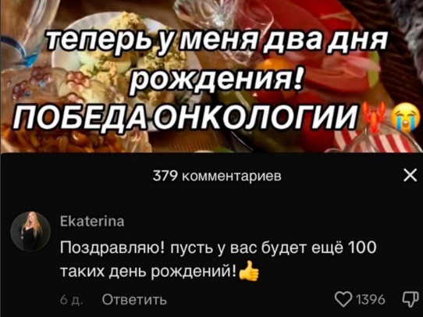Click the 1396 likes counter
The height and width of the screenshot is (317, 423).
click(x=370, y=299)
